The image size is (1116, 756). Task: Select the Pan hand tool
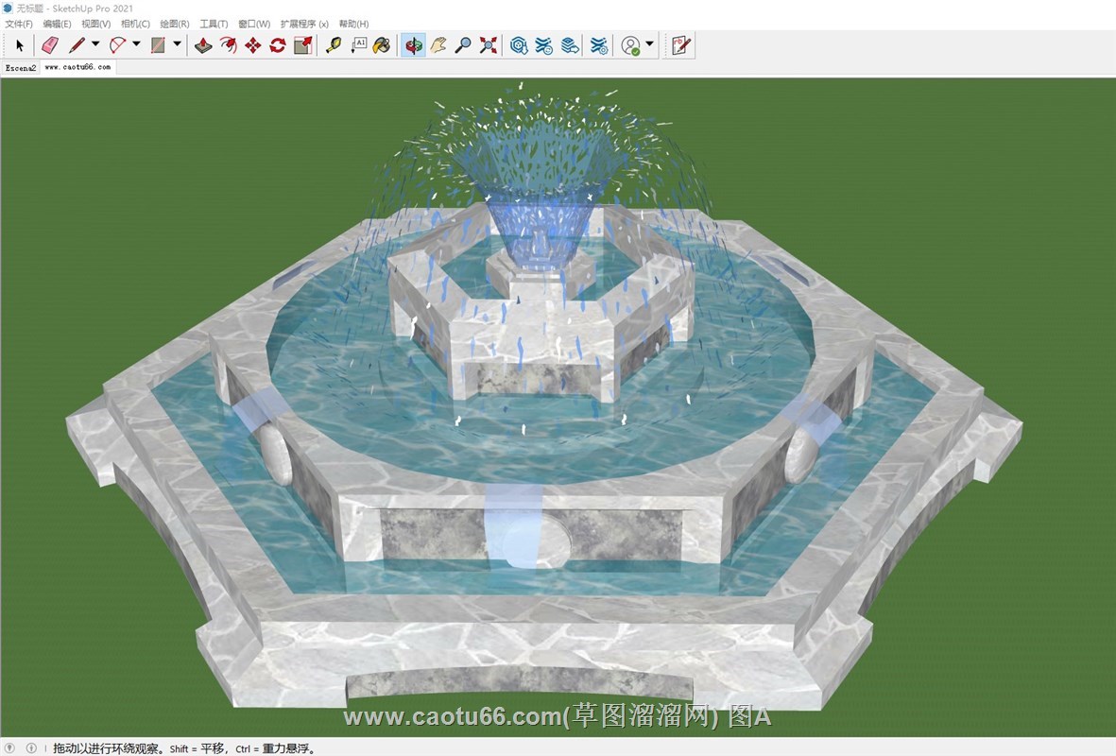438,44
